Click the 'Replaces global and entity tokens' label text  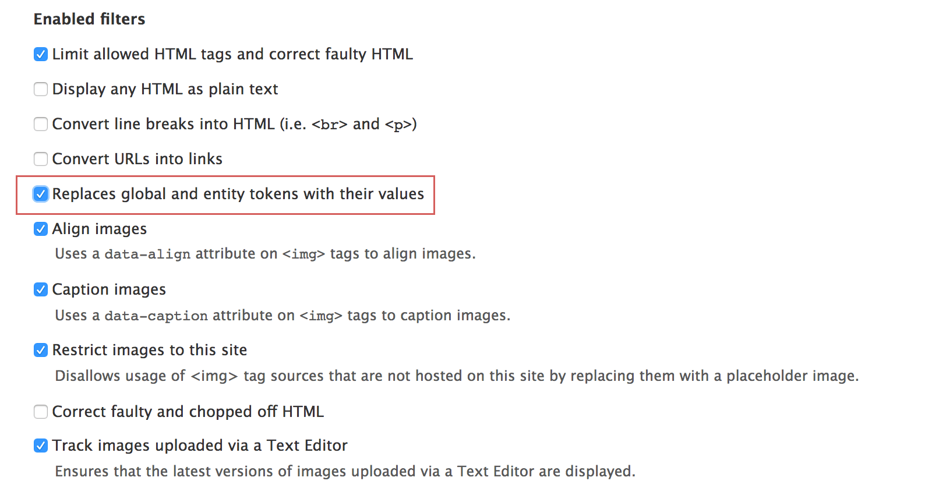click(x=238, y=194)
